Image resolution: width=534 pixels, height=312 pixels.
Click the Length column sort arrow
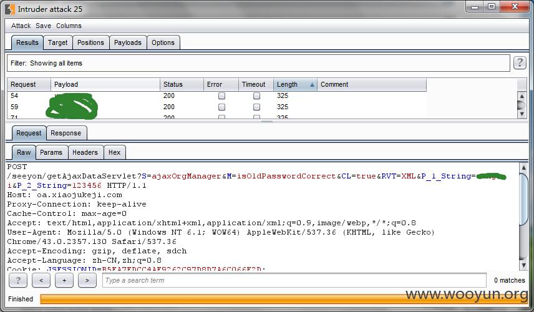(312, 84)
